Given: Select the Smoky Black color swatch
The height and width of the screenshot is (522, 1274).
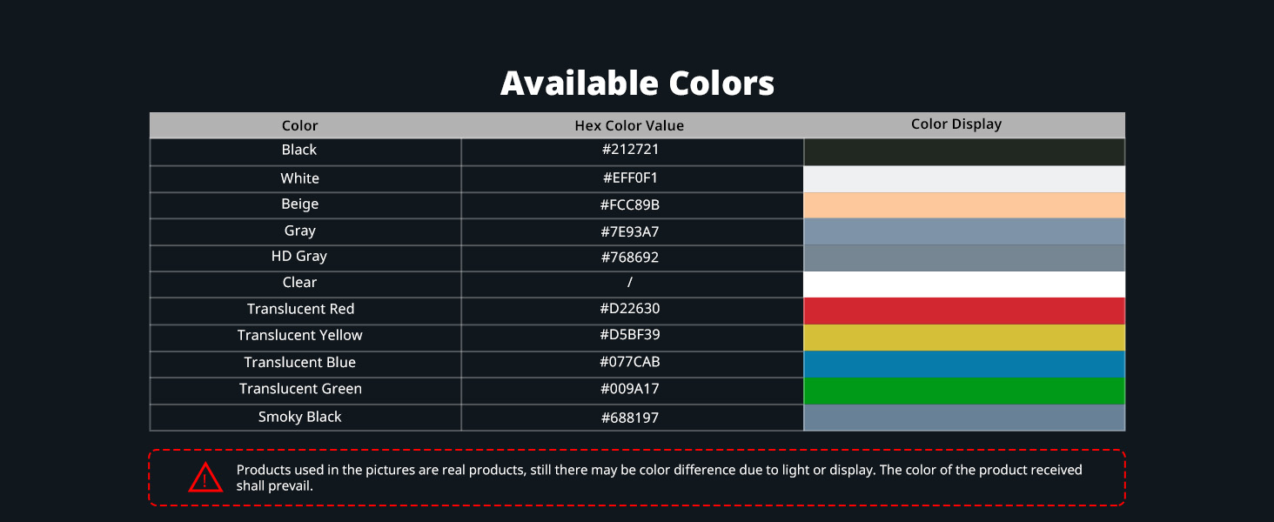Looking at the screenshot, I should tap(964, 418).
